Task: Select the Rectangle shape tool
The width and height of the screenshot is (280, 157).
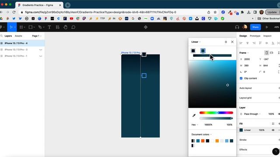Action: (x=31, y=27)
